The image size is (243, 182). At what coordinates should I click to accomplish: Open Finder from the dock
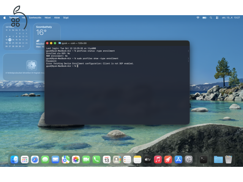click(x=14, y=160)
